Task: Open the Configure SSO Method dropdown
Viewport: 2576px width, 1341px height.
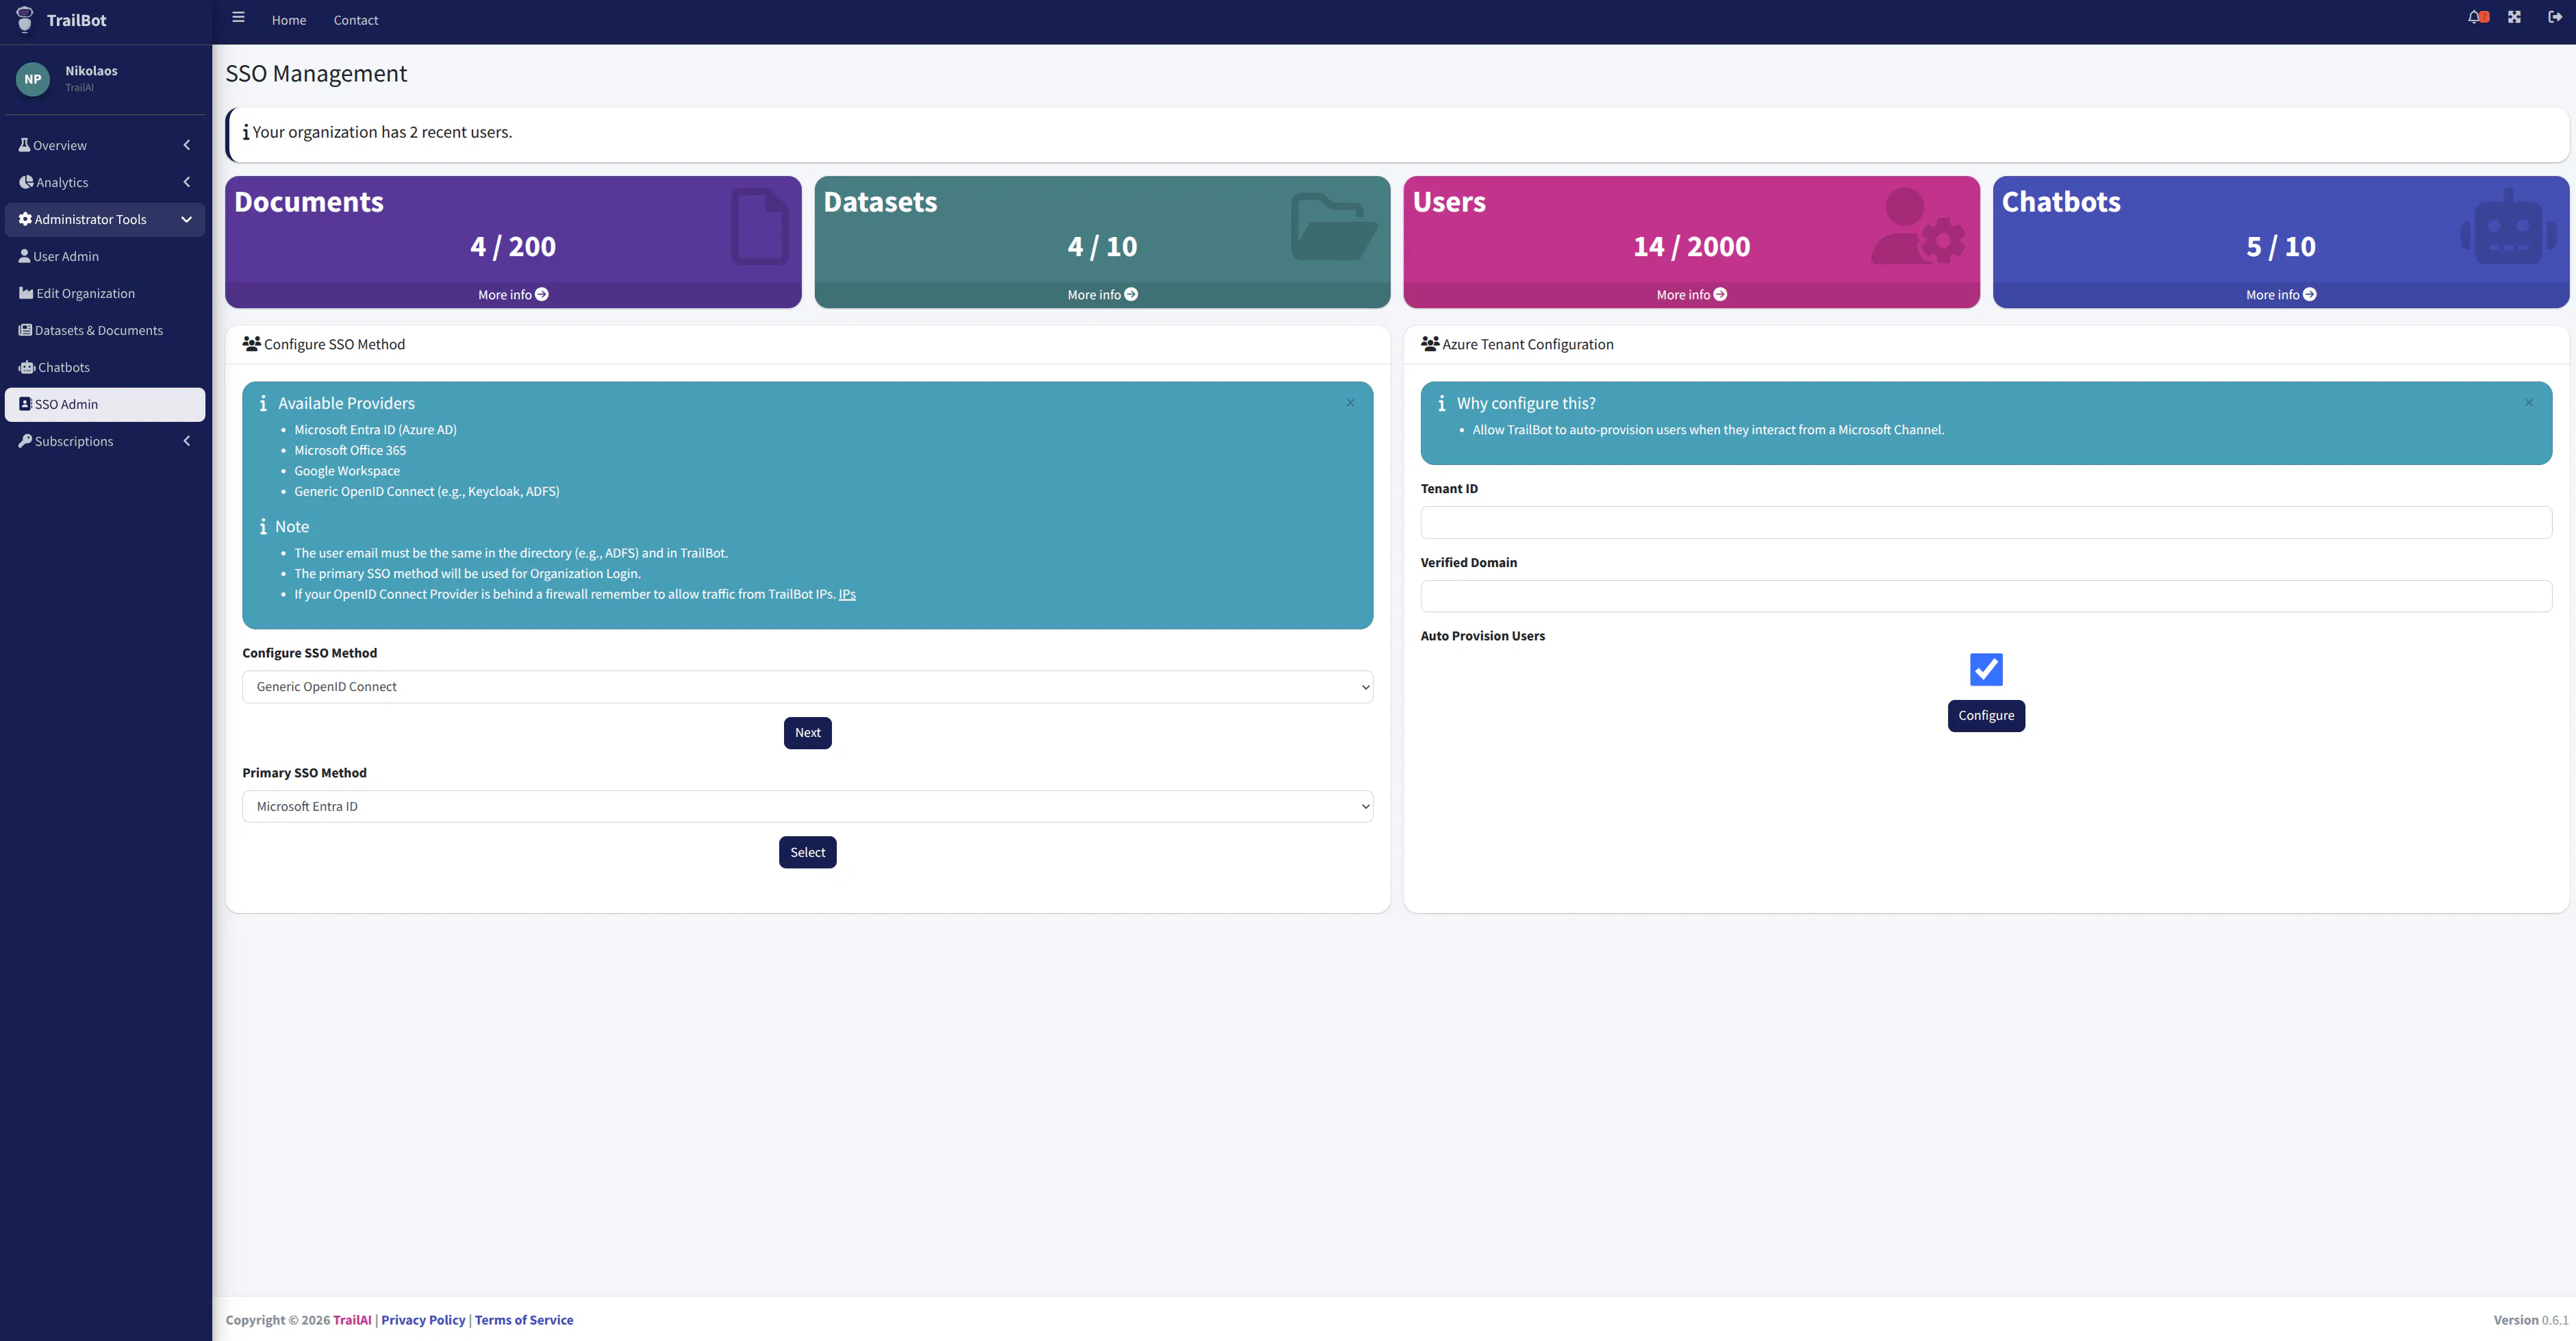Action: [x=807, y=687]
